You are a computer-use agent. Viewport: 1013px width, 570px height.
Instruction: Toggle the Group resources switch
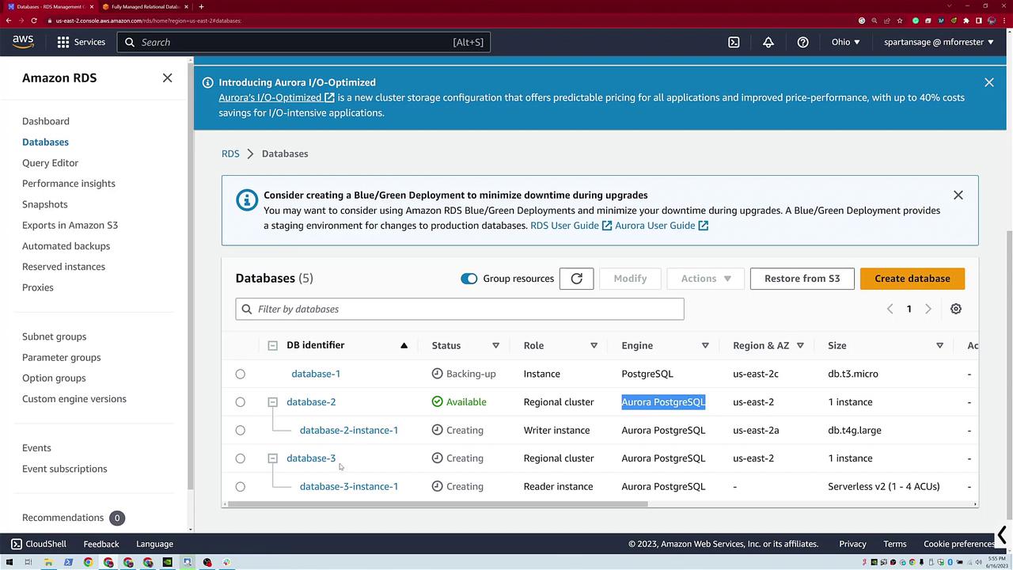point(469,279)
